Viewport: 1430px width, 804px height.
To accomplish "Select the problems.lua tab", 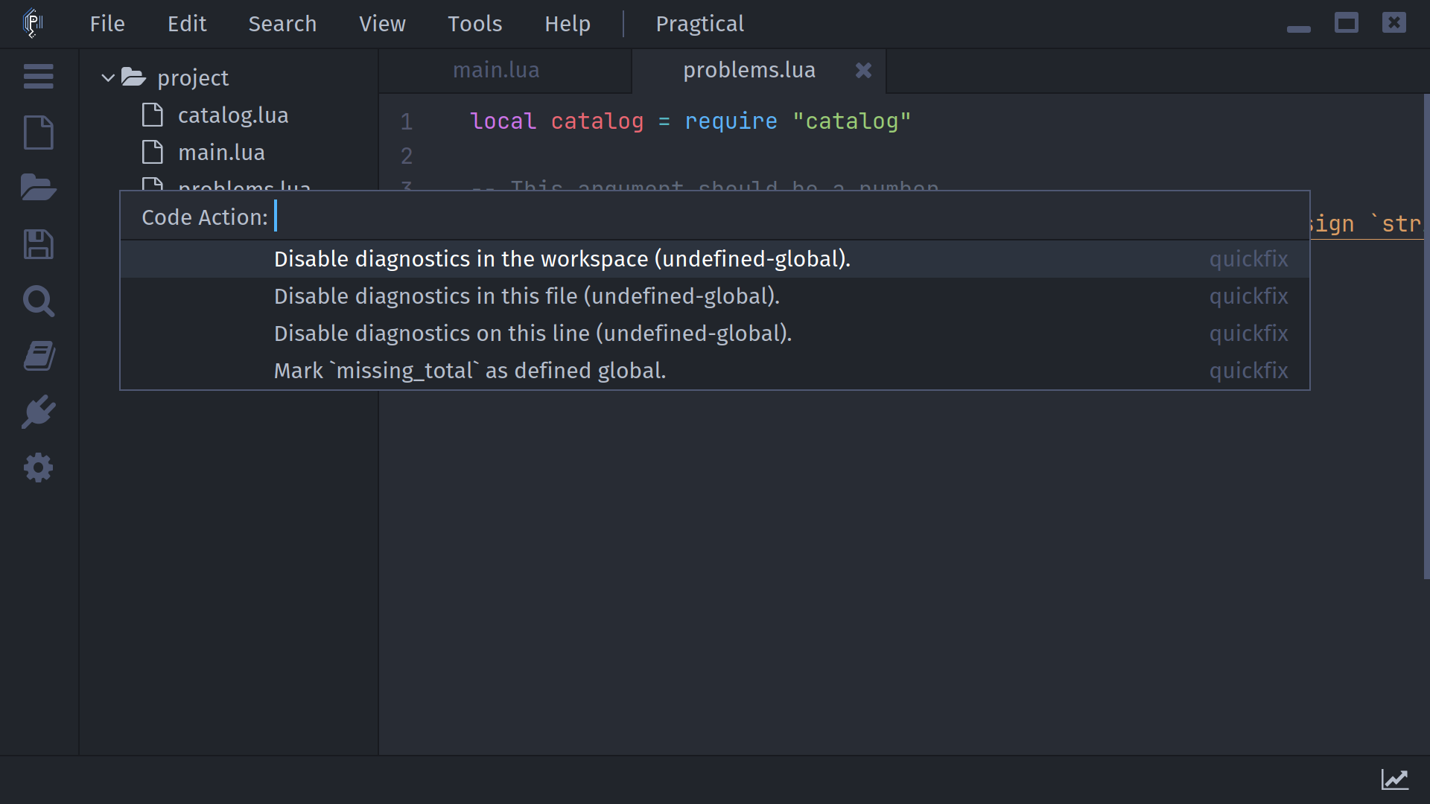I will 759,71.
